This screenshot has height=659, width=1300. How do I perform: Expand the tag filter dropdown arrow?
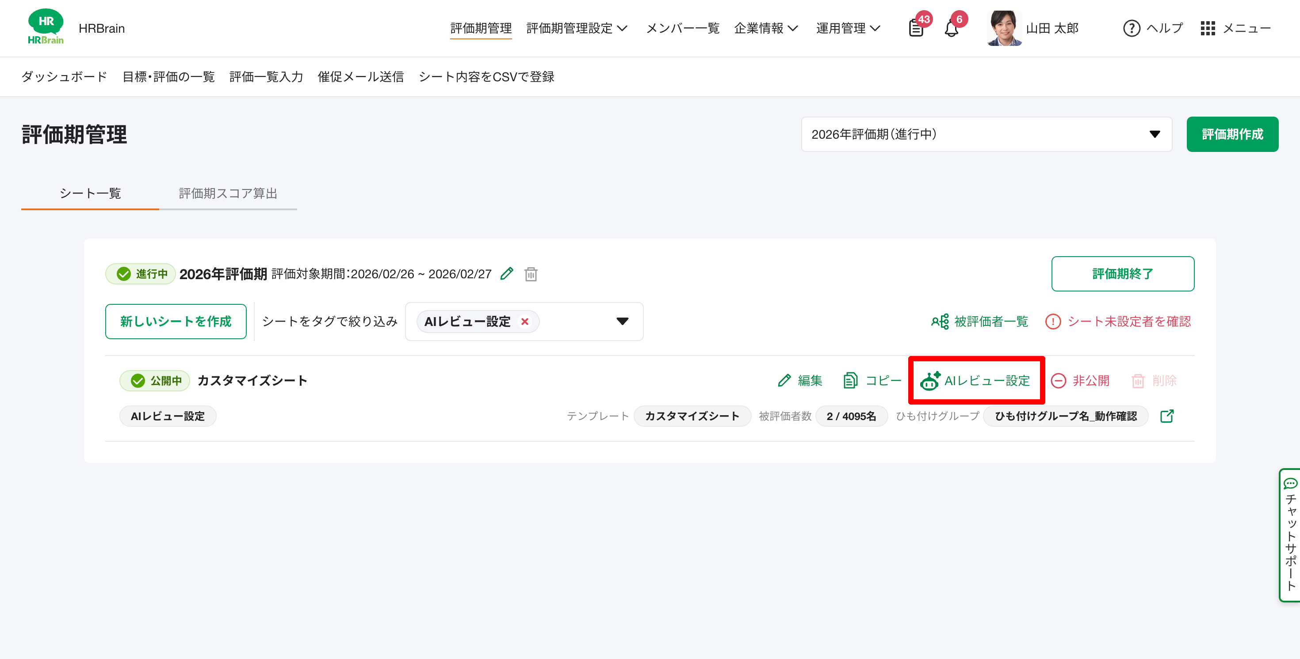(x=622, y=322)
